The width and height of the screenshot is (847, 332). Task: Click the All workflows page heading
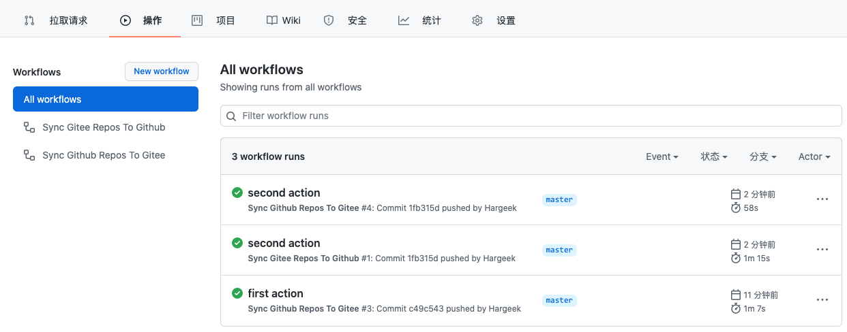[262, 69]
